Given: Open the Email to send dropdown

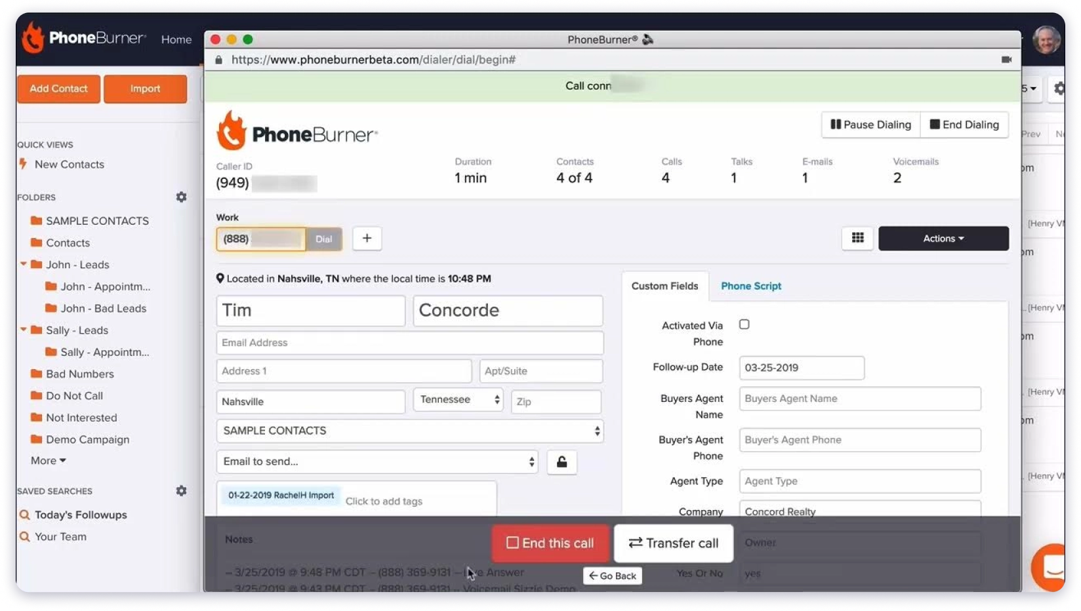Looking at the screenshot, I should 377,462.
